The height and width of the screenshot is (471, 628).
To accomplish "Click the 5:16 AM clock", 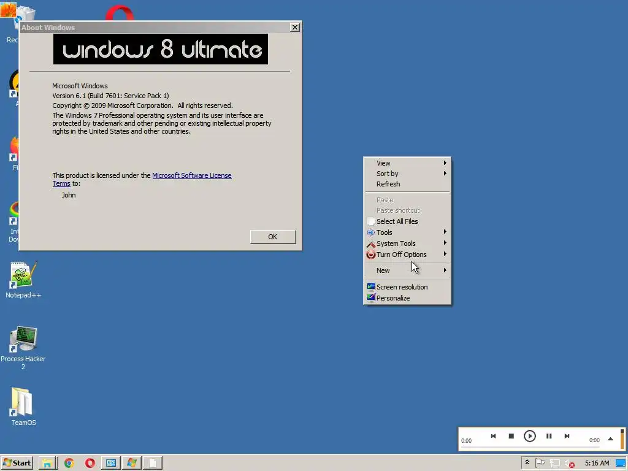I will 597,463.
